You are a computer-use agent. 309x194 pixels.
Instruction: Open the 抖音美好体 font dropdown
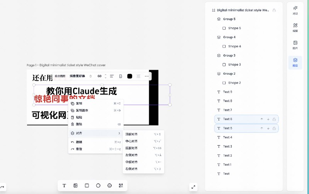point(81,76)
